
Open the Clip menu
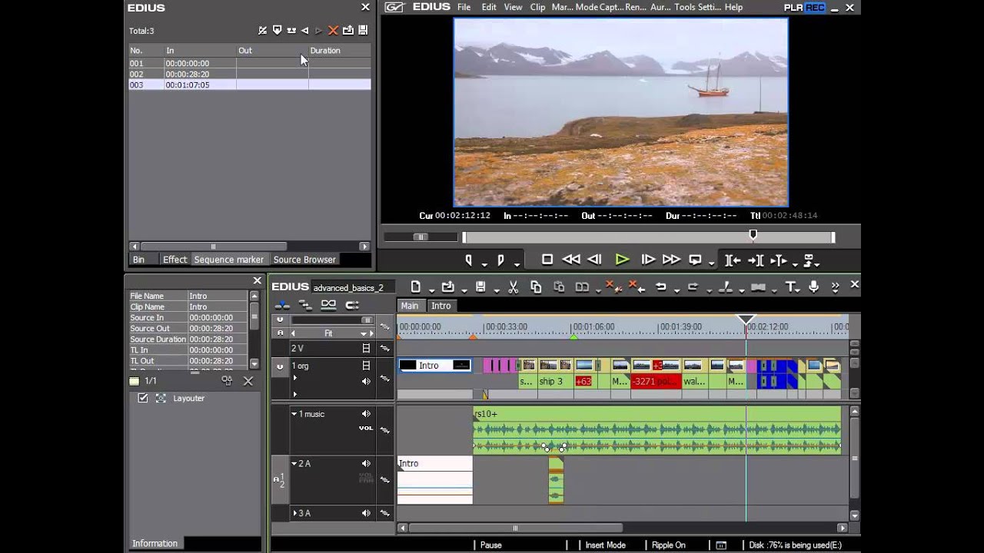tap(537, 7)
